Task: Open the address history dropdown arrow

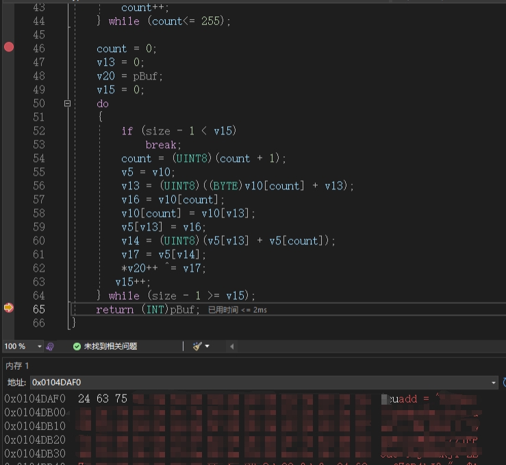Action: pyautogui.click(x=494, y=383)
